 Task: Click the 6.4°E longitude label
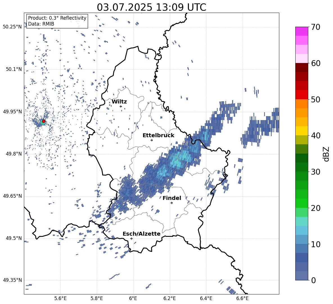pos(206,299)
